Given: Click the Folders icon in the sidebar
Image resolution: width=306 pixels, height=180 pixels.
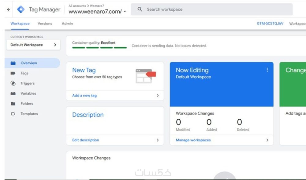Looking at the screenshot, I should coord(13,104).
